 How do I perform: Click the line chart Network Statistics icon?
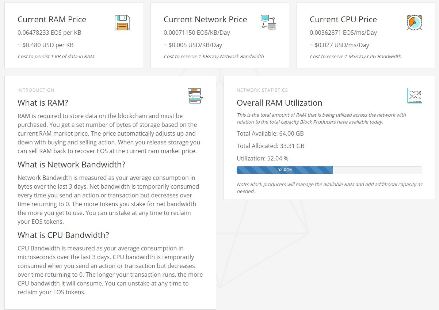click(x=415, y=96)
